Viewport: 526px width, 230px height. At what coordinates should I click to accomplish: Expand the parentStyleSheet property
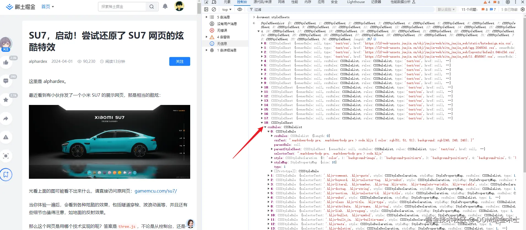[x=272, y=149]
